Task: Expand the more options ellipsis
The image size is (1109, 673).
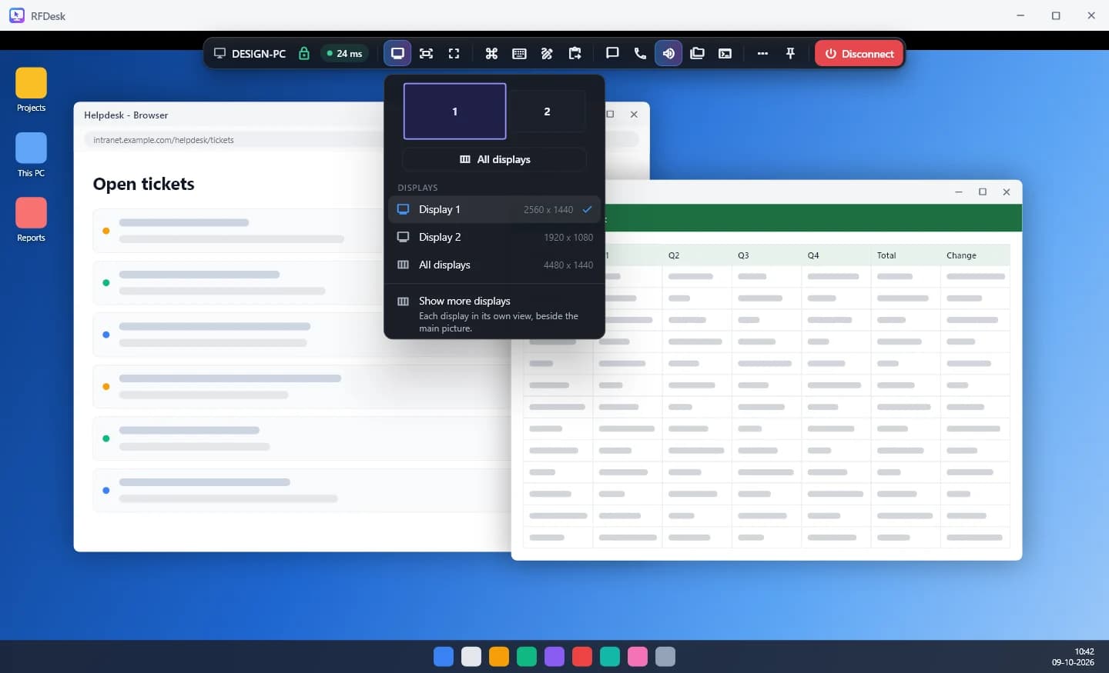Action: point(762,53)
